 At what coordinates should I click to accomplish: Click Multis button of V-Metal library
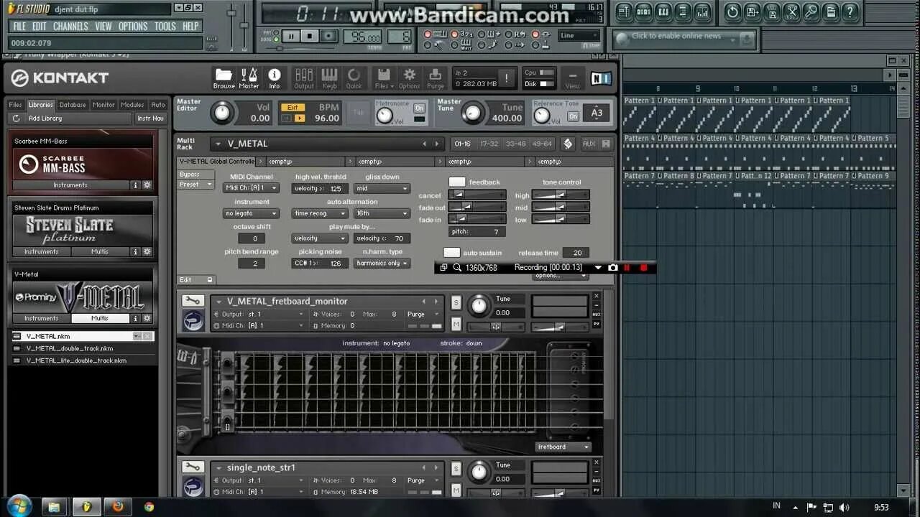(x=100, y=318)
